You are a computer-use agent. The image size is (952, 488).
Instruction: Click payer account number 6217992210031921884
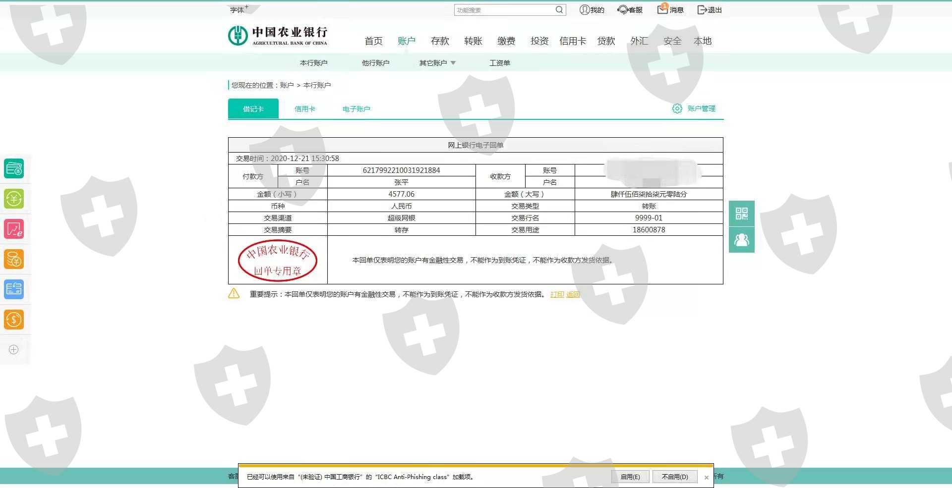402,170
